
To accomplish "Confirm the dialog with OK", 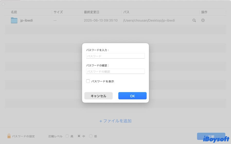I will [x=132, y=96].
